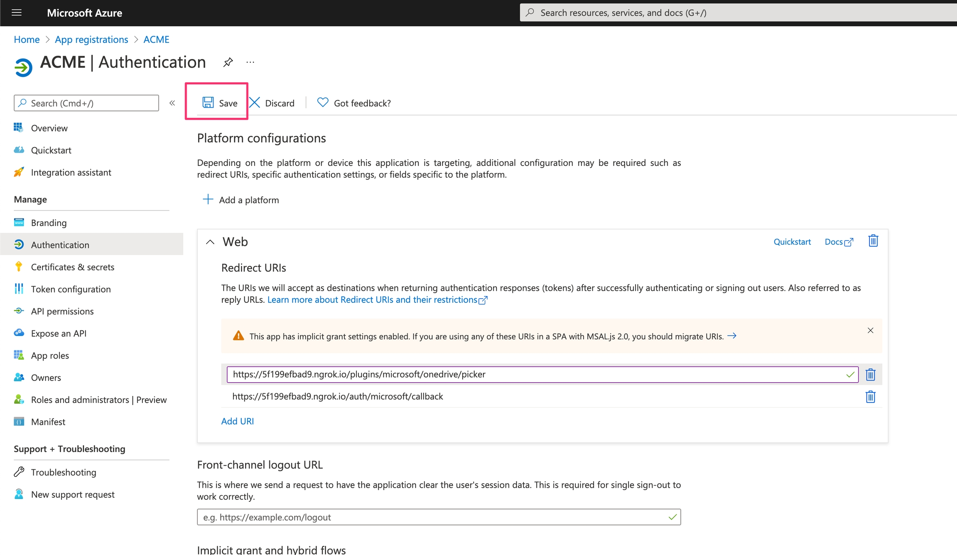Click the Got feedback heart icon

(322, 102)
